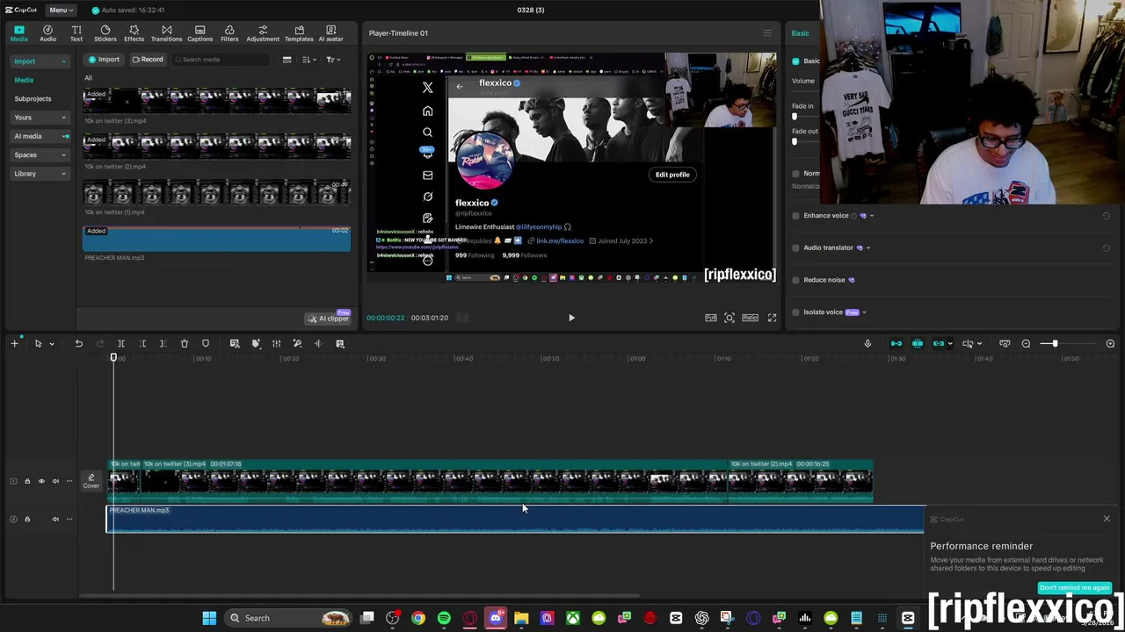Viewport: 1125px width, 632px height.
Task: Open the CapCut Menu dropdown
Action: click(61, 10)
